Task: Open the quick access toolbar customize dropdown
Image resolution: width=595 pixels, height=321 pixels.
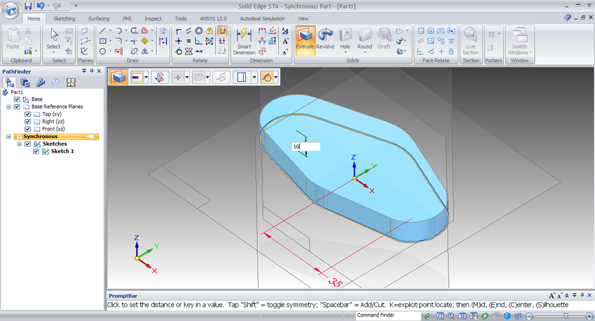Action: [76, 6]
